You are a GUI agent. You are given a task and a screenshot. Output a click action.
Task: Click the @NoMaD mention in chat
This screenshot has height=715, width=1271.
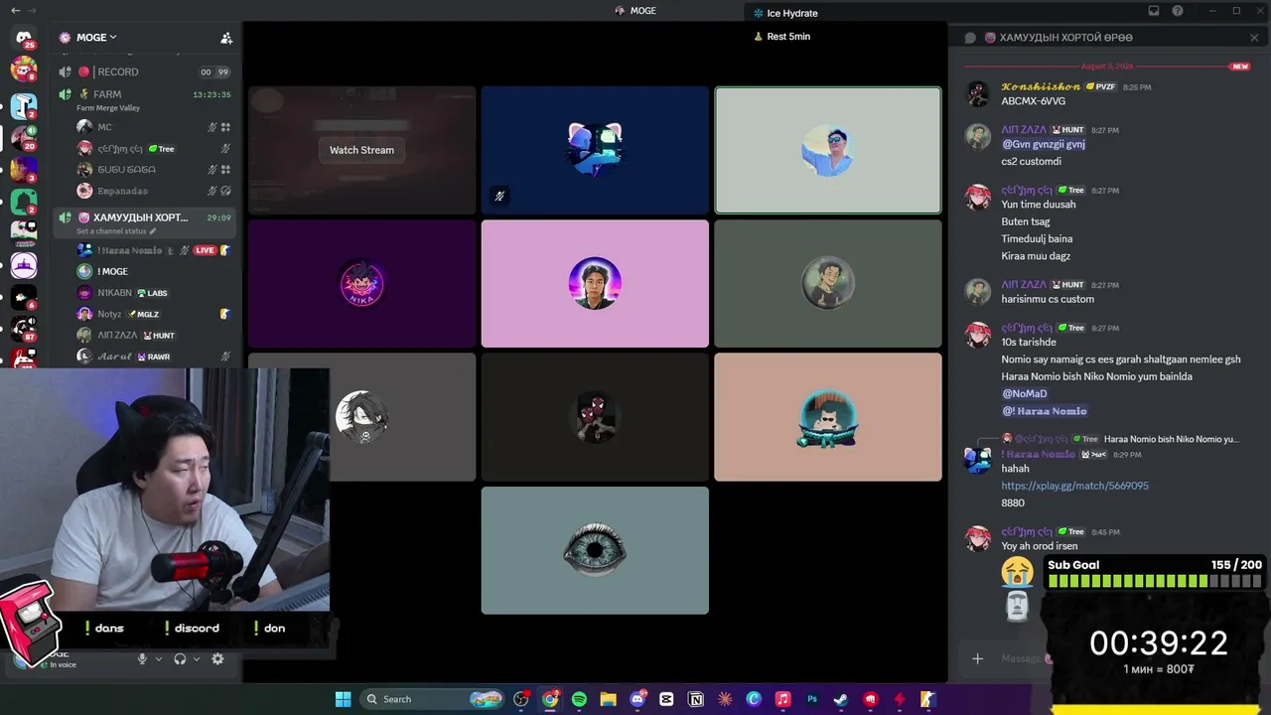tap(1025, 393)
